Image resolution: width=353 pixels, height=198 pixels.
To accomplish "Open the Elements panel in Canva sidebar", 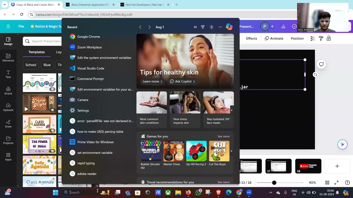I will click(8, 58).
